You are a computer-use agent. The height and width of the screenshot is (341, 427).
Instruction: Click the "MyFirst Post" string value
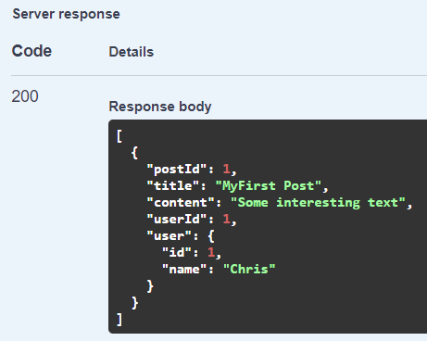point(269,186)
